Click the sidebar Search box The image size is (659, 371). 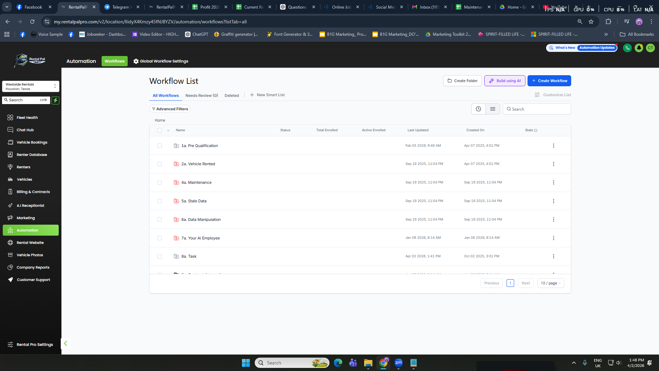tap(26, 100)
